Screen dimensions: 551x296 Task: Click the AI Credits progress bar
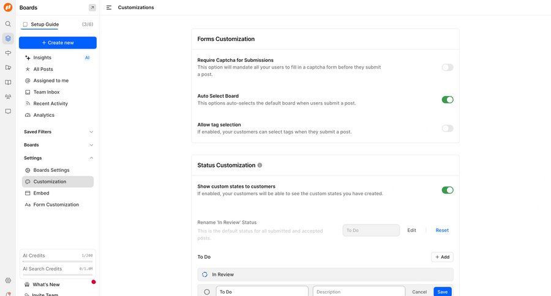(58, 262)
